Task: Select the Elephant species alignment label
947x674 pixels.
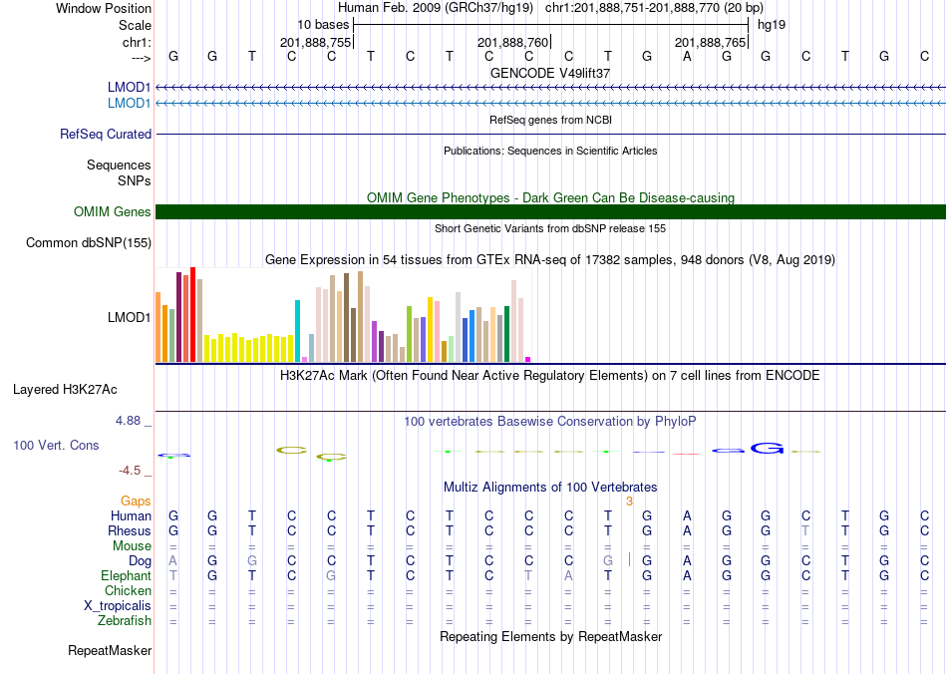Action: (126, 575)
